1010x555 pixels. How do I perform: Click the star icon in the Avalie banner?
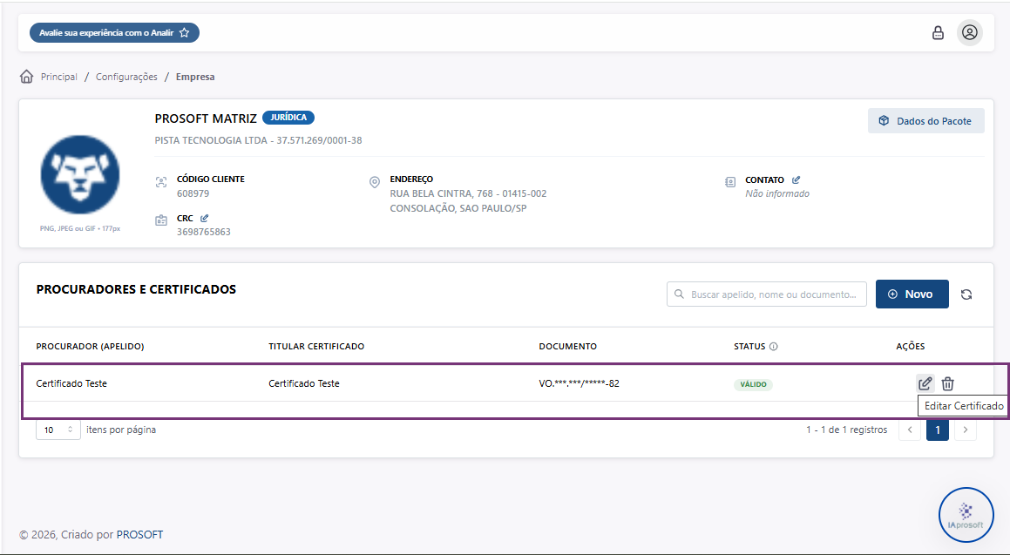(184, 32)
